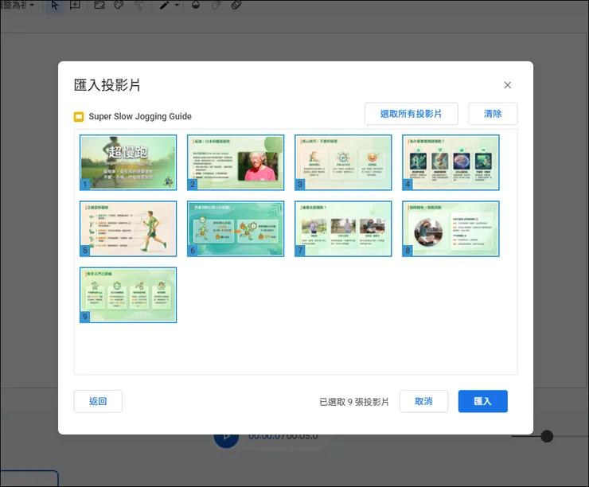
Task: Toggle slide 4 thumbnail with four dark images
Action: [451, 162]
